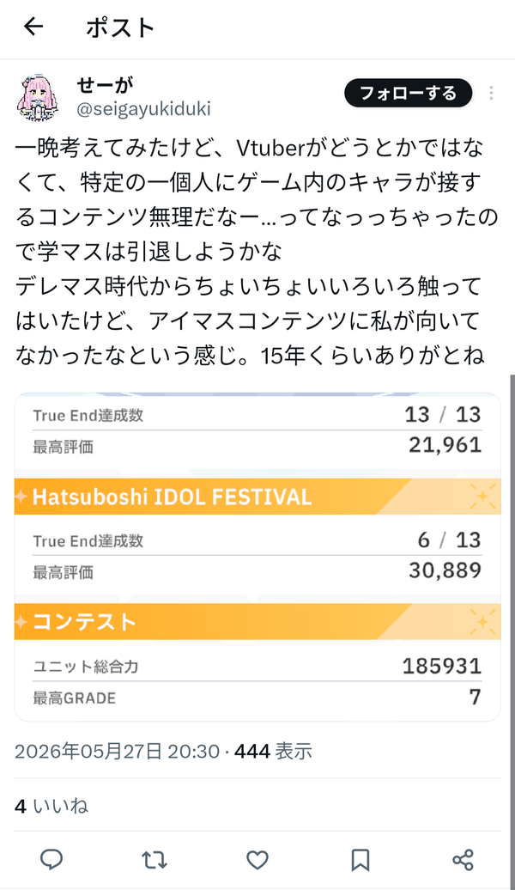Open the attached game stats screenshot
Viewport: 515px width, 890px height.
[x=257, y=557]
